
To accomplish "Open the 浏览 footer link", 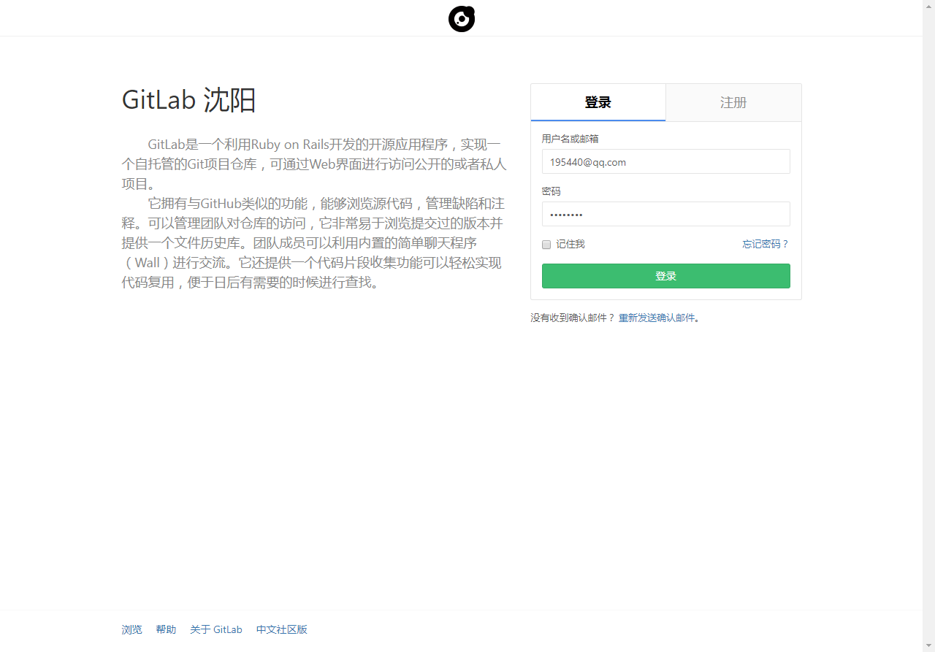I will click(x=132, y=629).
